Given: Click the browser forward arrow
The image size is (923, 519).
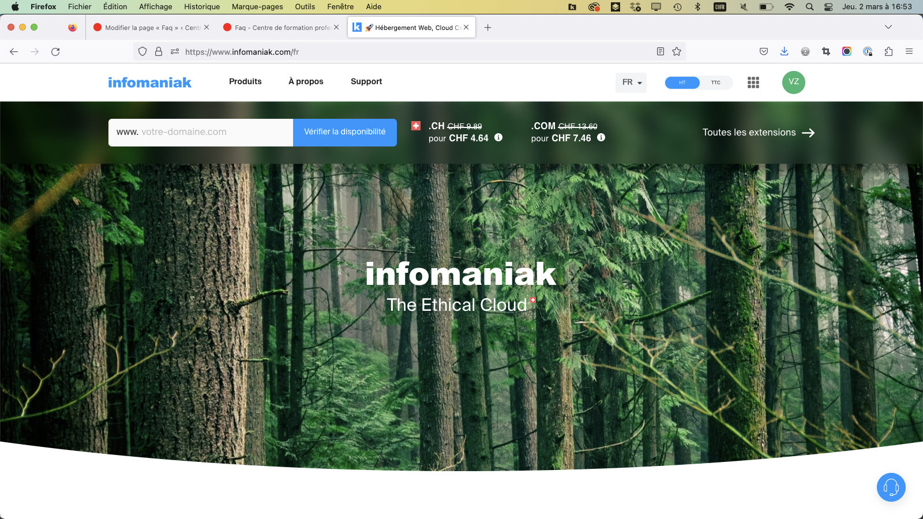Looking at the screenshot, I should [x=35, y=52].
